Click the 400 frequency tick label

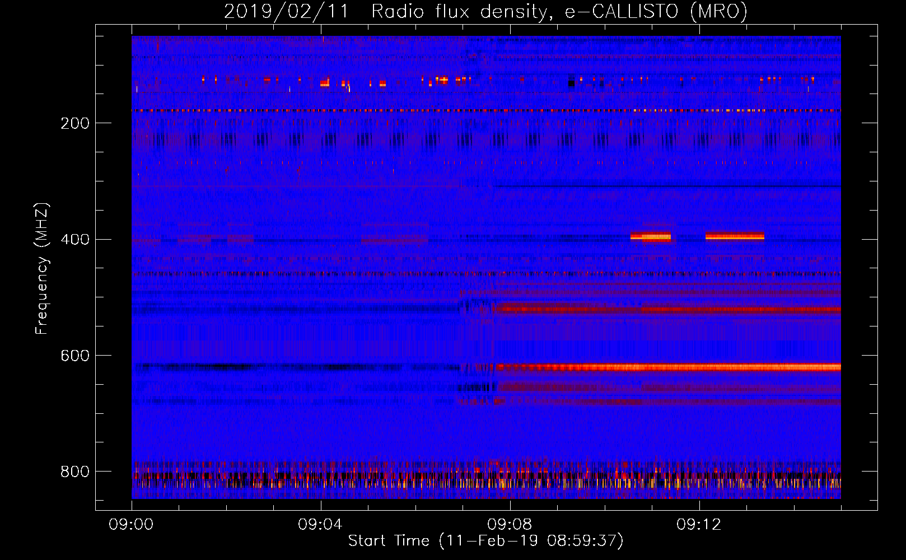[75, 240]
